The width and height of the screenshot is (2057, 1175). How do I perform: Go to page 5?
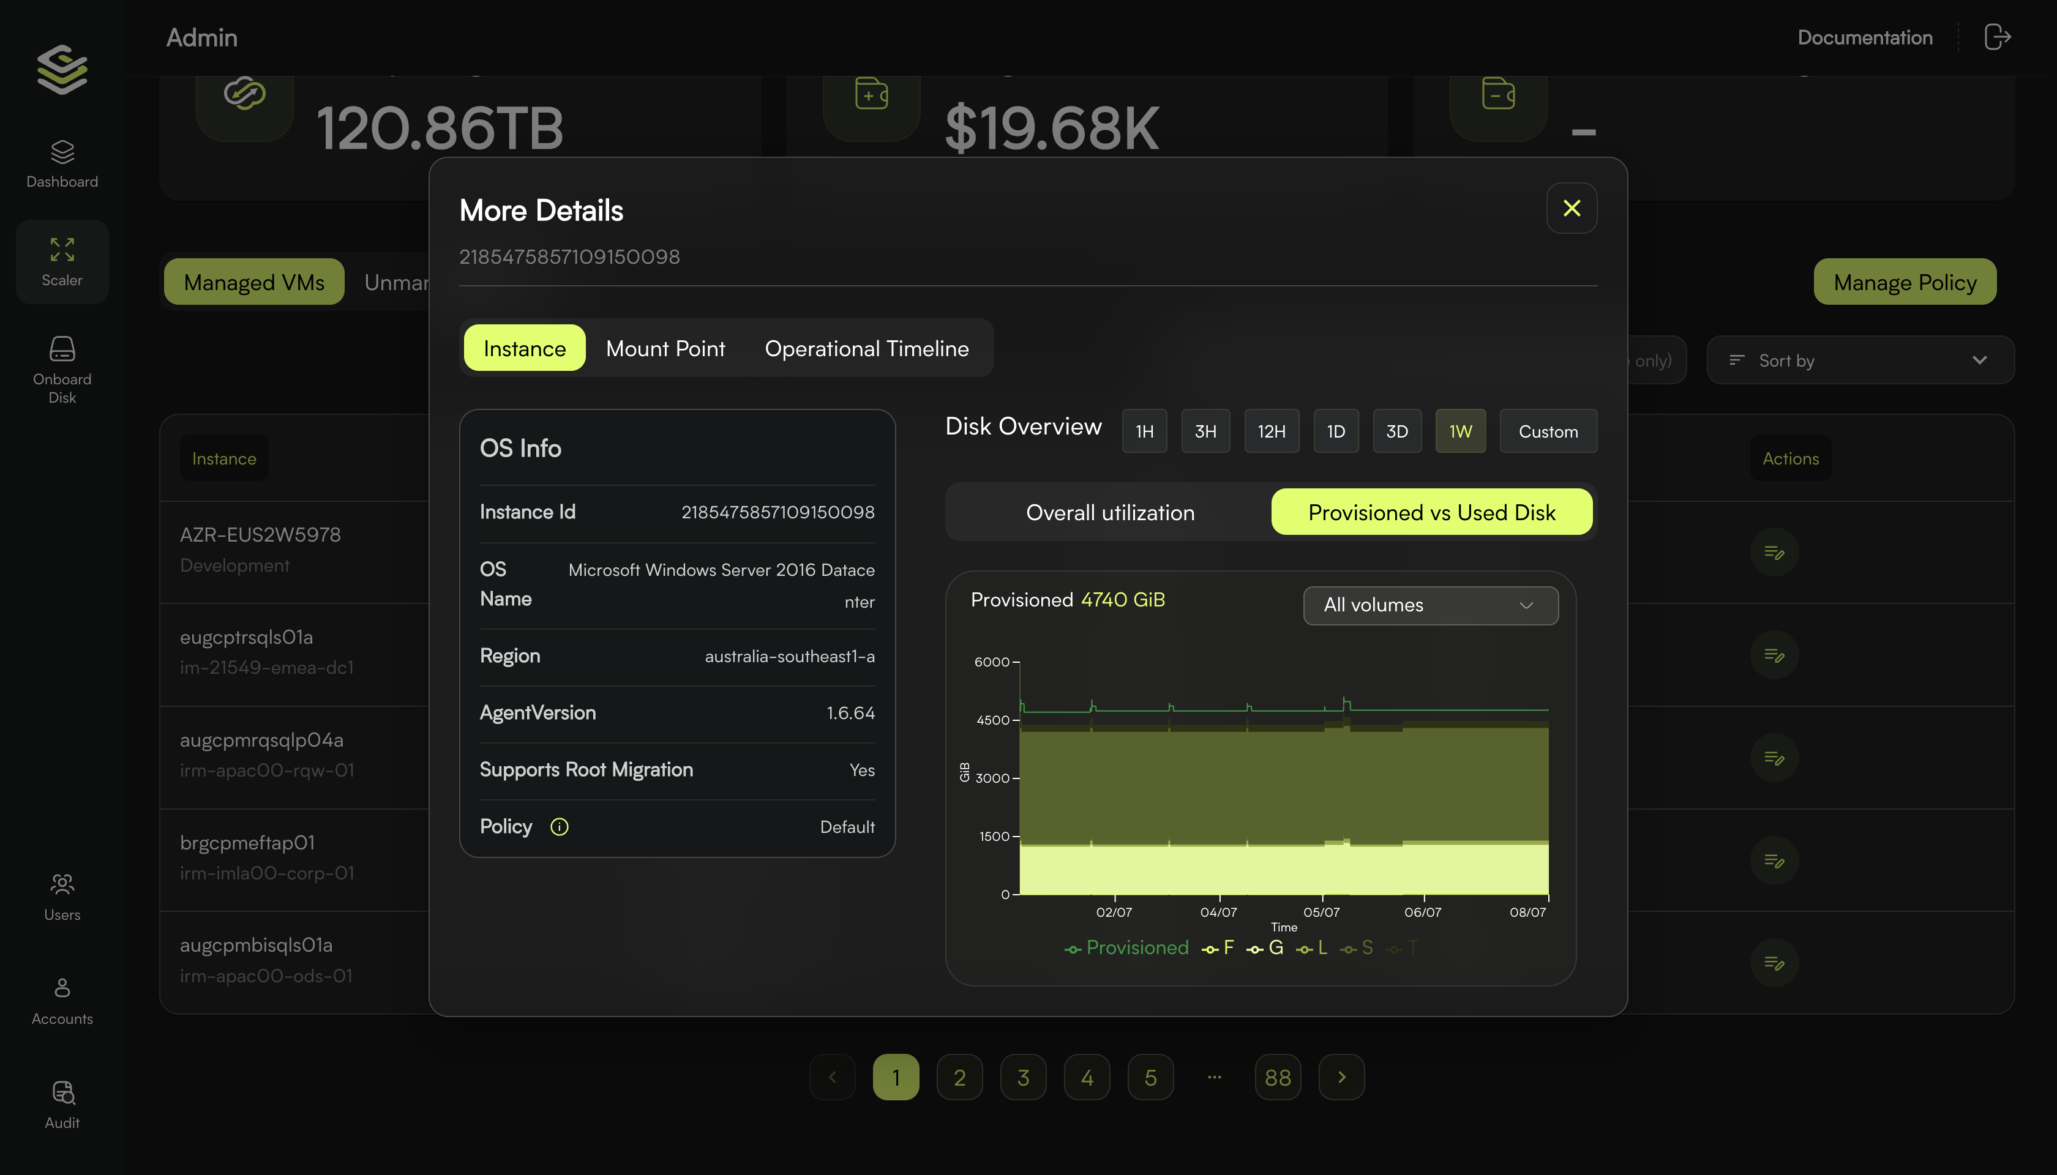pyautogui.click(x=1150, y=1076)
